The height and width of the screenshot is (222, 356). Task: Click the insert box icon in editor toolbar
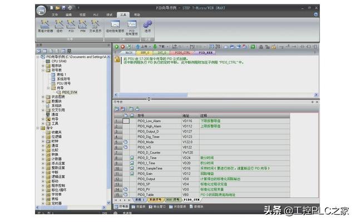(315, 47)
